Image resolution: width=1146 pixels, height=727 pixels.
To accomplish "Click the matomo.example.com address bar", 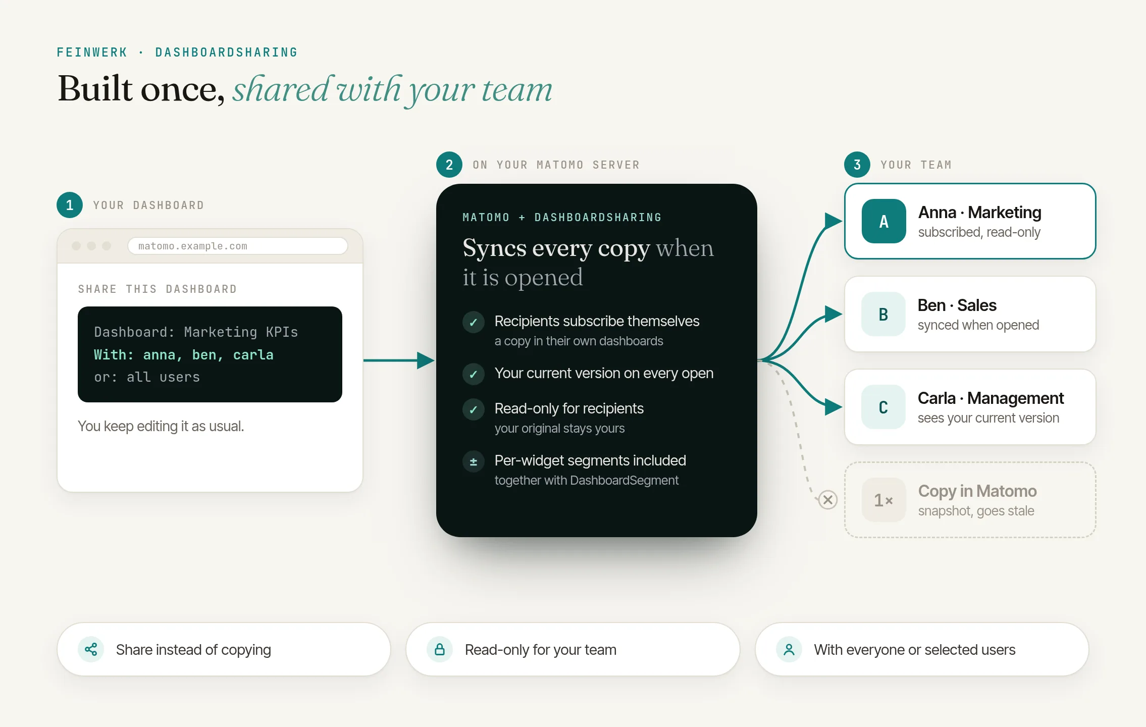I will pyautogui.click(x=238, y=246).
